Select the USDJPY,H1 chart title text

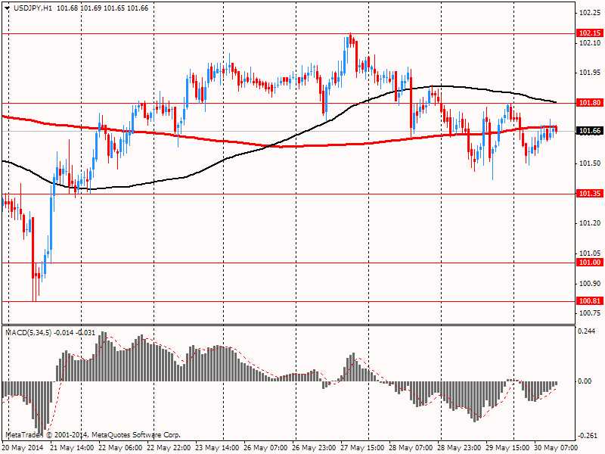pyautogui.click(x=33, y=8)
